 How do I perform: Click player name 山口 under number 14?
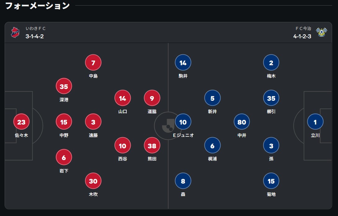[x=123, y=112]
